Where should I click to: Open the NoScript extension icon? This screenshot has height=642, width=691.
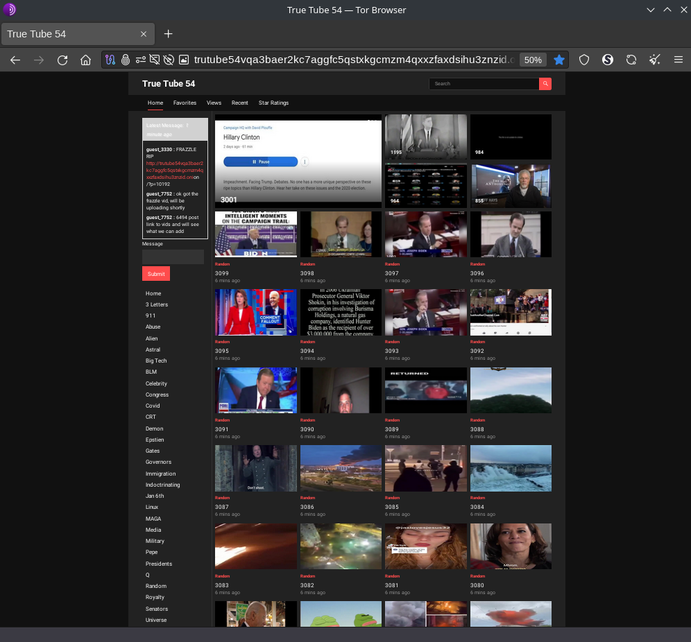608,60
